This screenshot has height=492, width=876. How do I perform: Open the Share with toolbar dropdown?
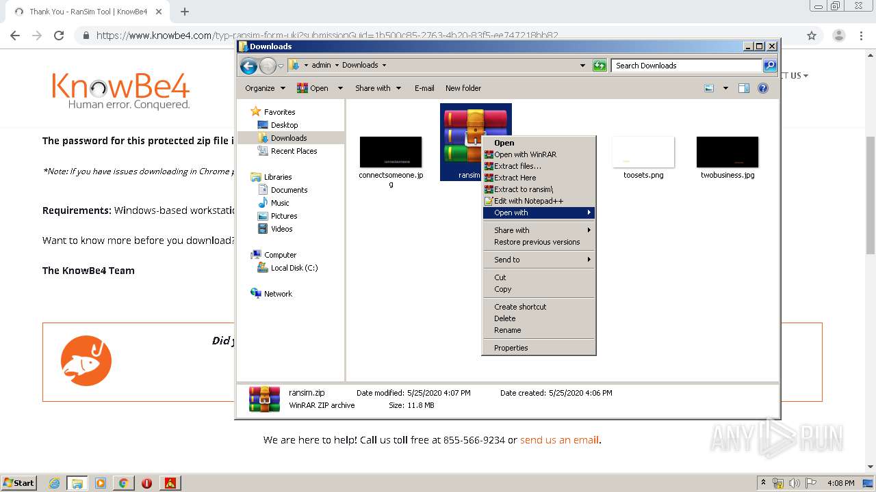coord(378,88)
